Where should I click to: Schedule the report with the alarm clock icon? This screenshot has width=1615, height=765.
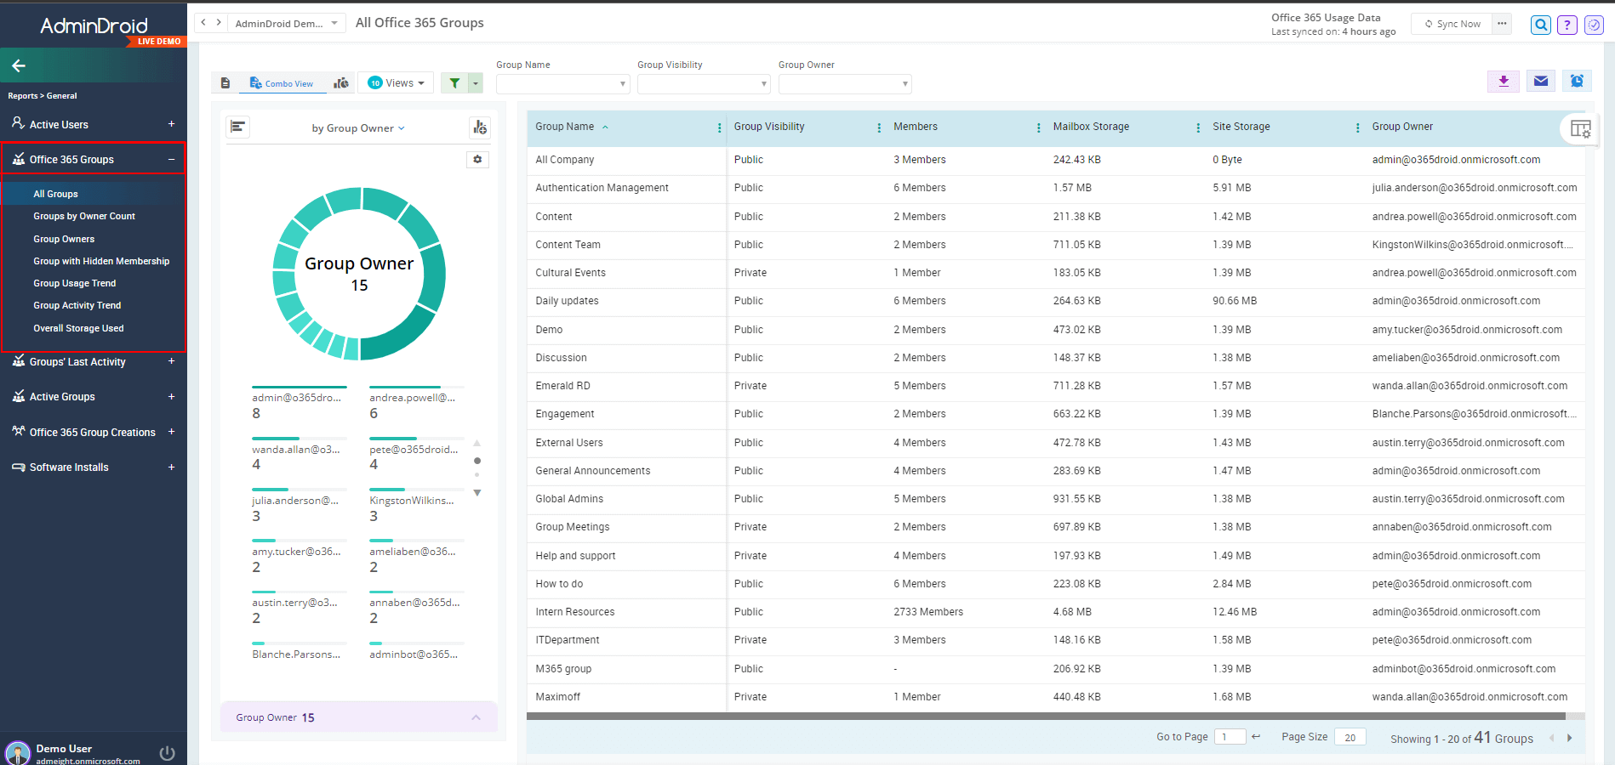pos(1577,82)
